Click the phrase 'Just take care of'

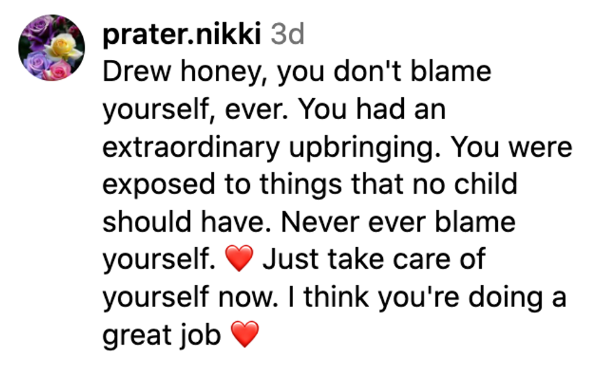click(x=374, y=260)
